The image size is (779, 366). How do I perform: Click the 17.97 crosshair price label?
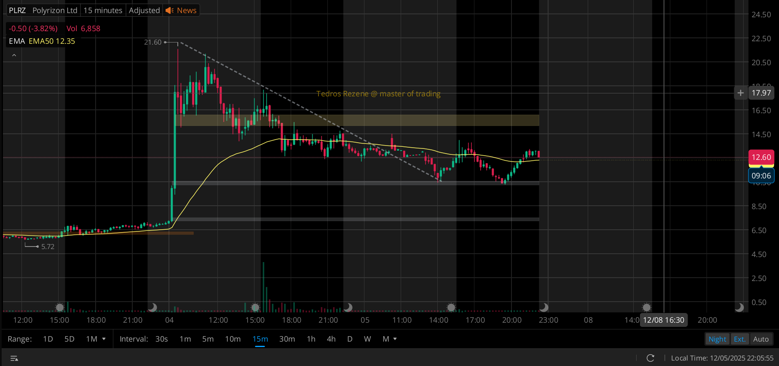click(761, 93)
